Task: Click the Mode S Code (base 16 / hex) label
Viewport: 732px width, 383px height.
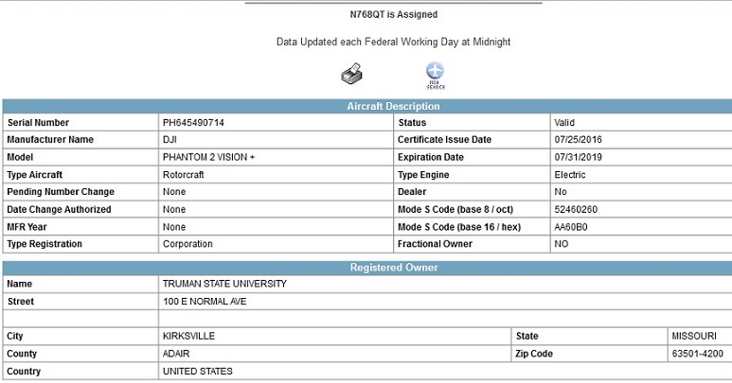Action: point(459,227)
